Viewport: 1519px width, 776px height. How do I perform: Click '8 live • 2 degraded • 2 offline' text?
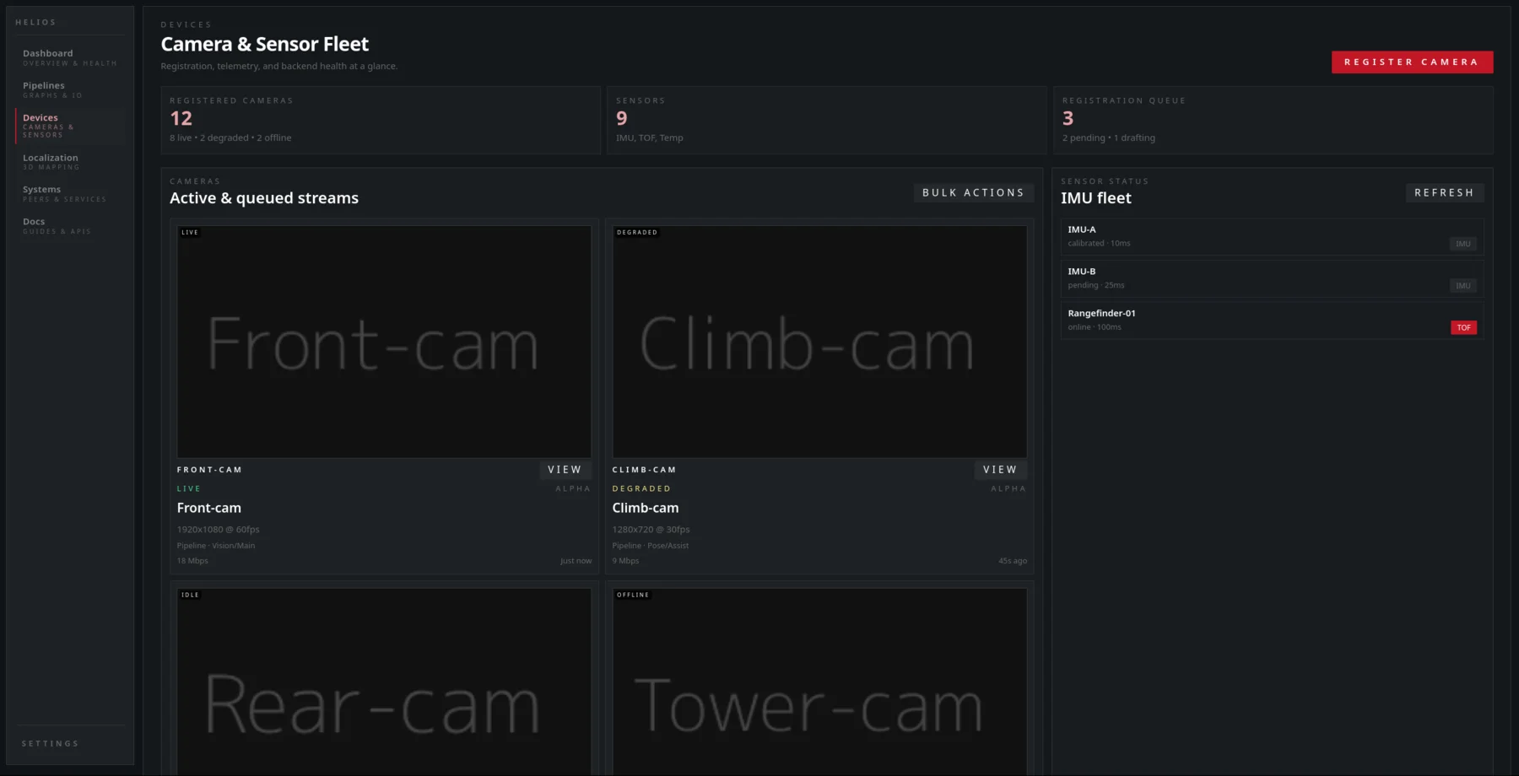230,138
